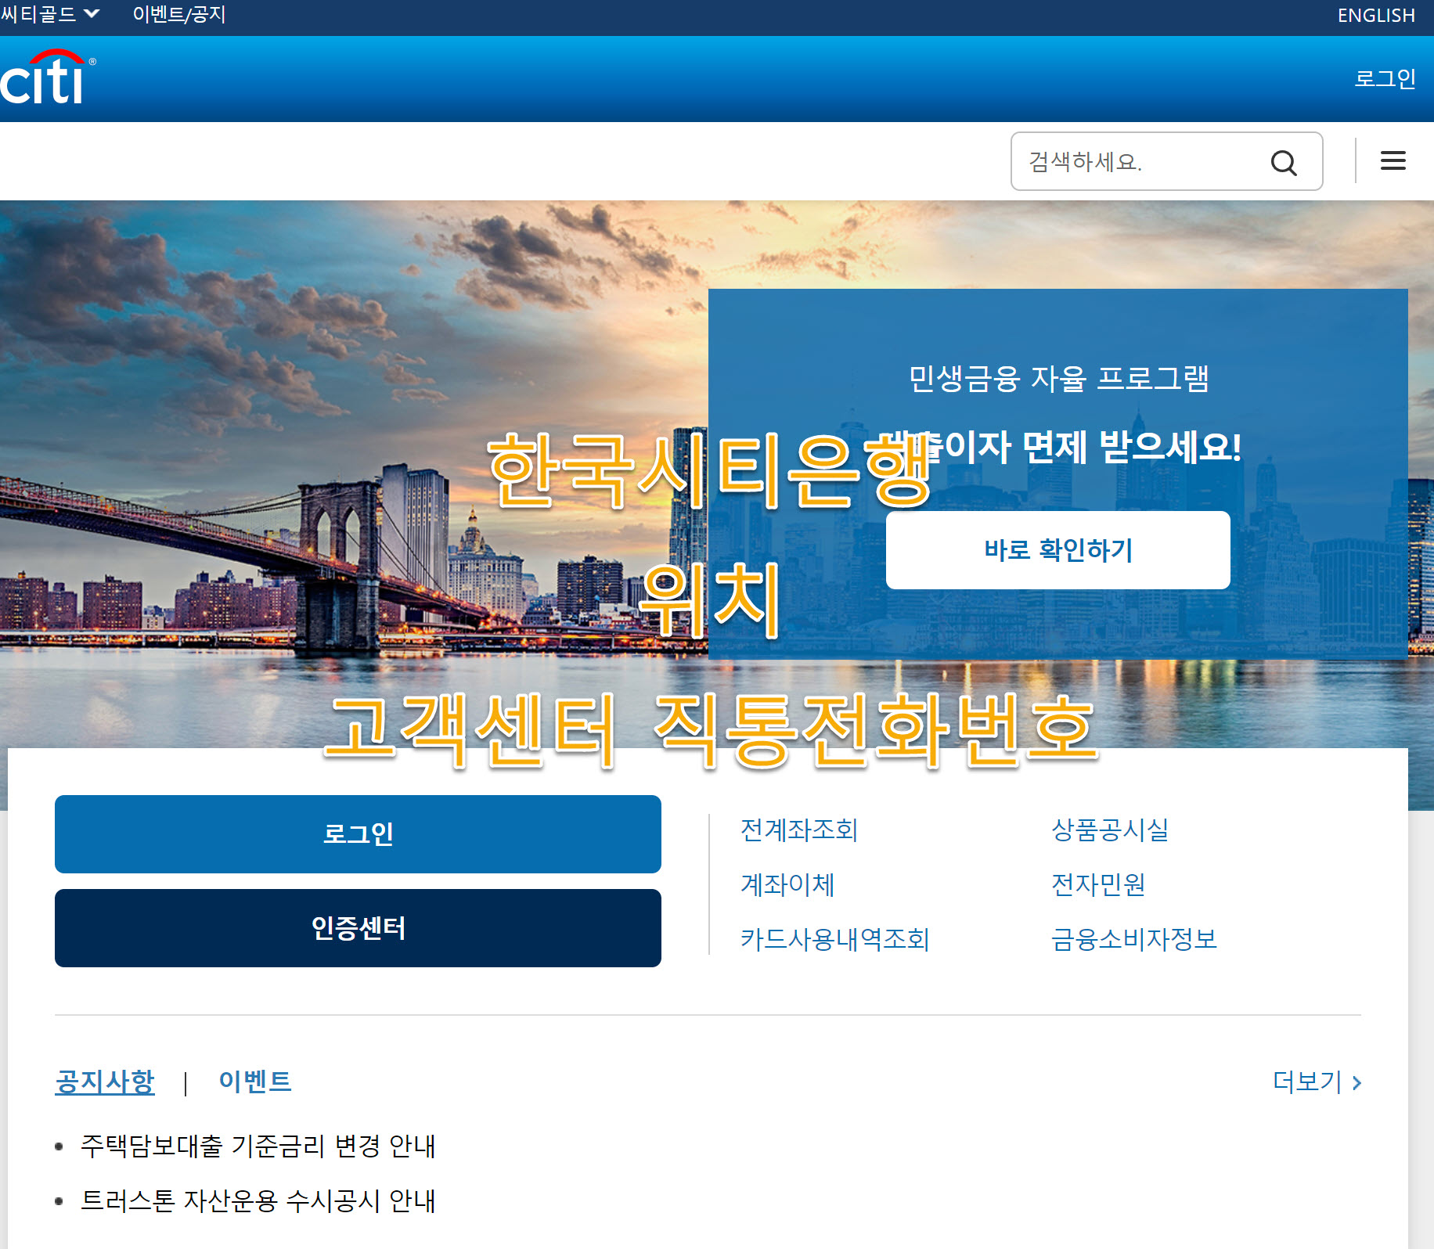Image resolution: width=1434 pixels, height=1249 pixels.
Task: Click the 바로 확인하기 button
Action: [x=1058, y=550]
